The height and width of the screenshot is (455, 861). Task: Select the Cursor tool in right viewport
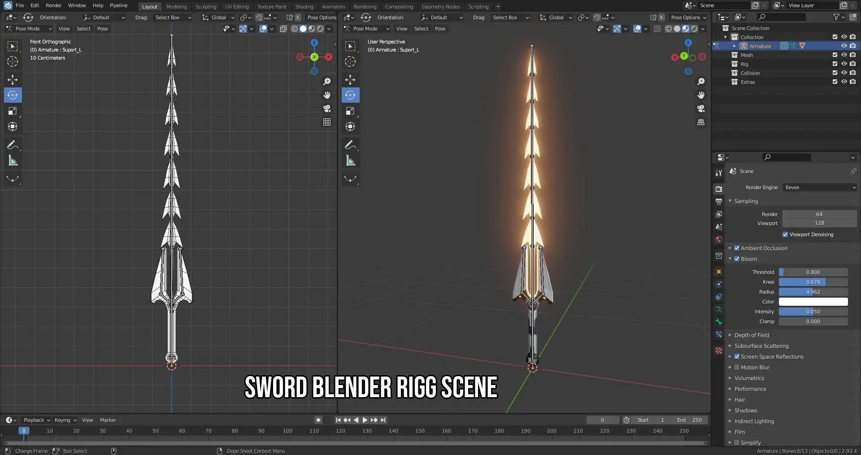[350, 61]
